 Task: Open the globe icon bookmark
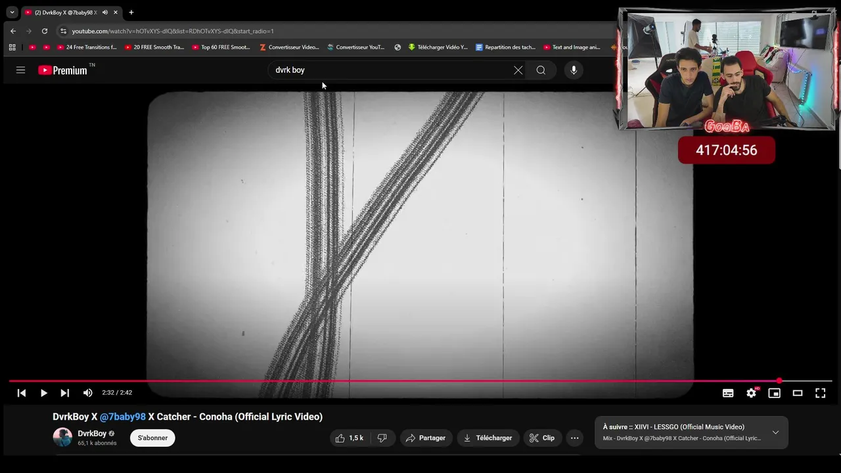398,47
